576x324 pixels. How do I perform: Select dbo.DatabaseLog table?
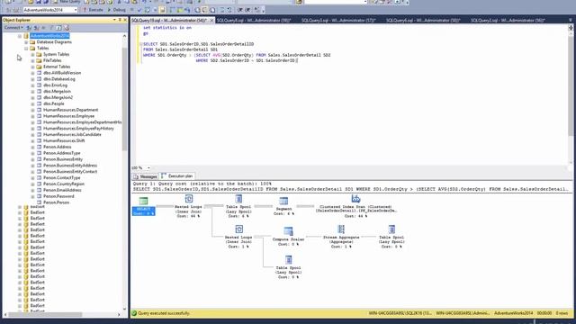point(59,79)
